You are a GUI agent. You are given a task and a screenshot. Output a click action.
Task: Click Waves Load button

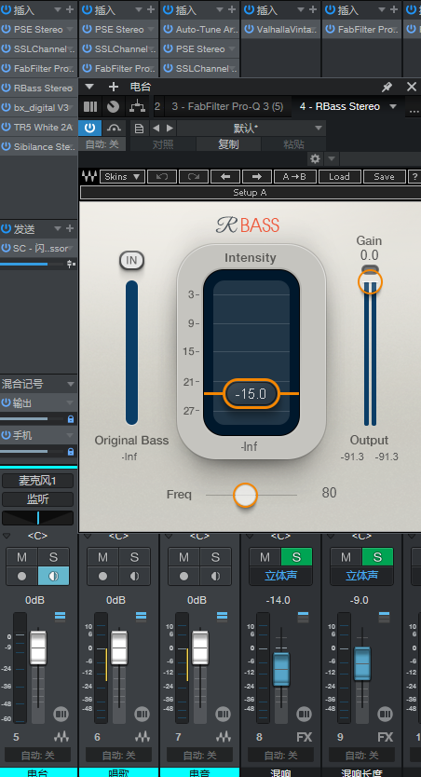[x=339, y=176]
